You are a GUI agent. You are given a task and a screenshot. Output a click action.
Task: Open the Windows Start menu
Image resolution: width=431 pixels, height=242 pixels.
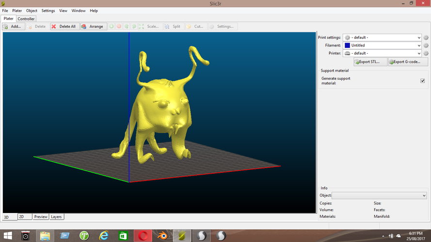pyautogui.click(x=8, y=236)
